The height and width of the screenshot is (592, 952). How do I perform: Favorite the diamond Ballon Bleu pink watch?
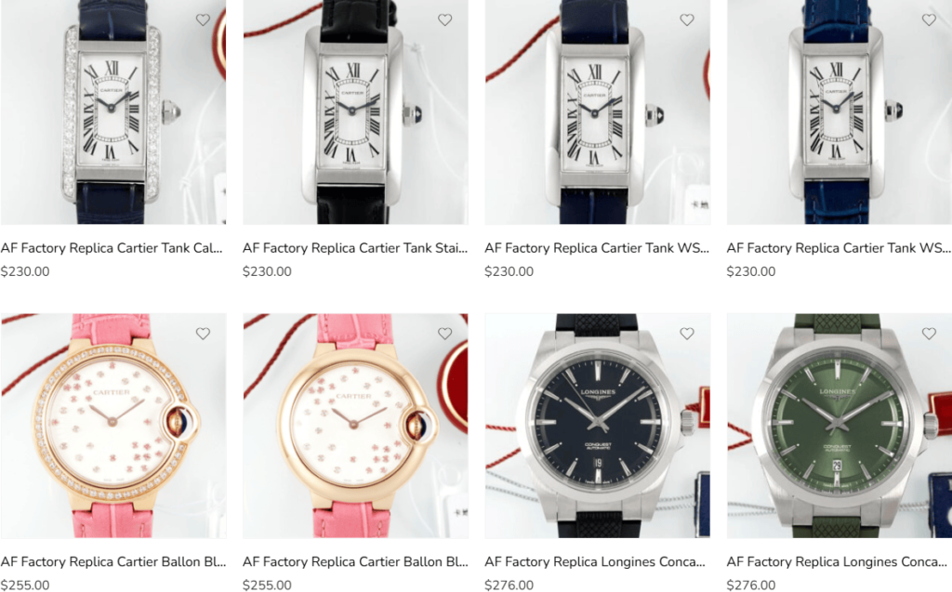pos(203,334)
